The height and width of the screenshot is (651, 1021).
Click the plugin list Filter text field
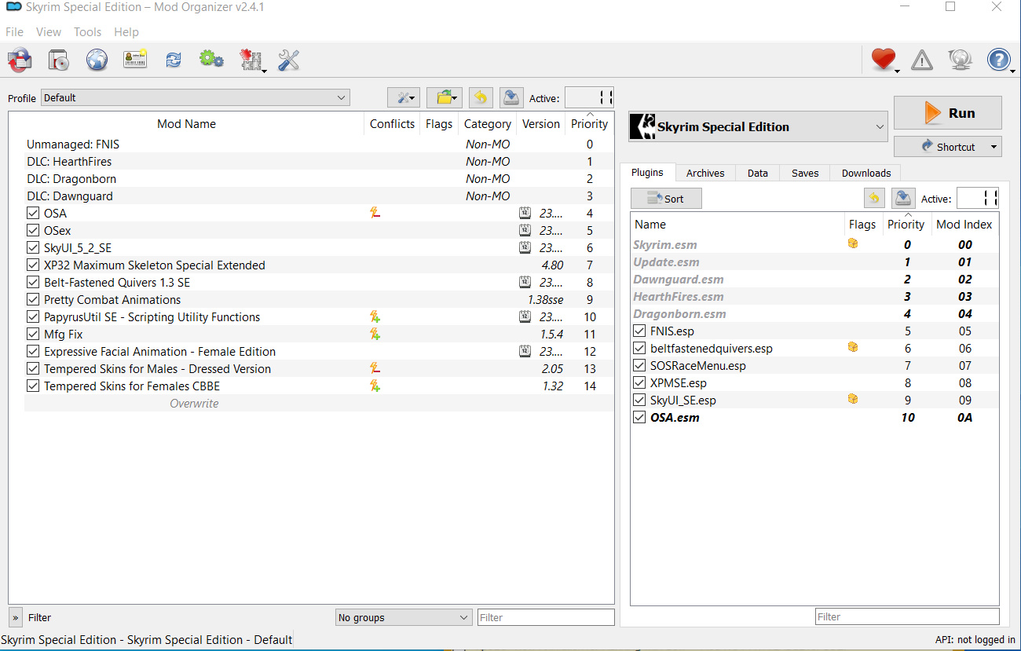(x=907, y=616)
